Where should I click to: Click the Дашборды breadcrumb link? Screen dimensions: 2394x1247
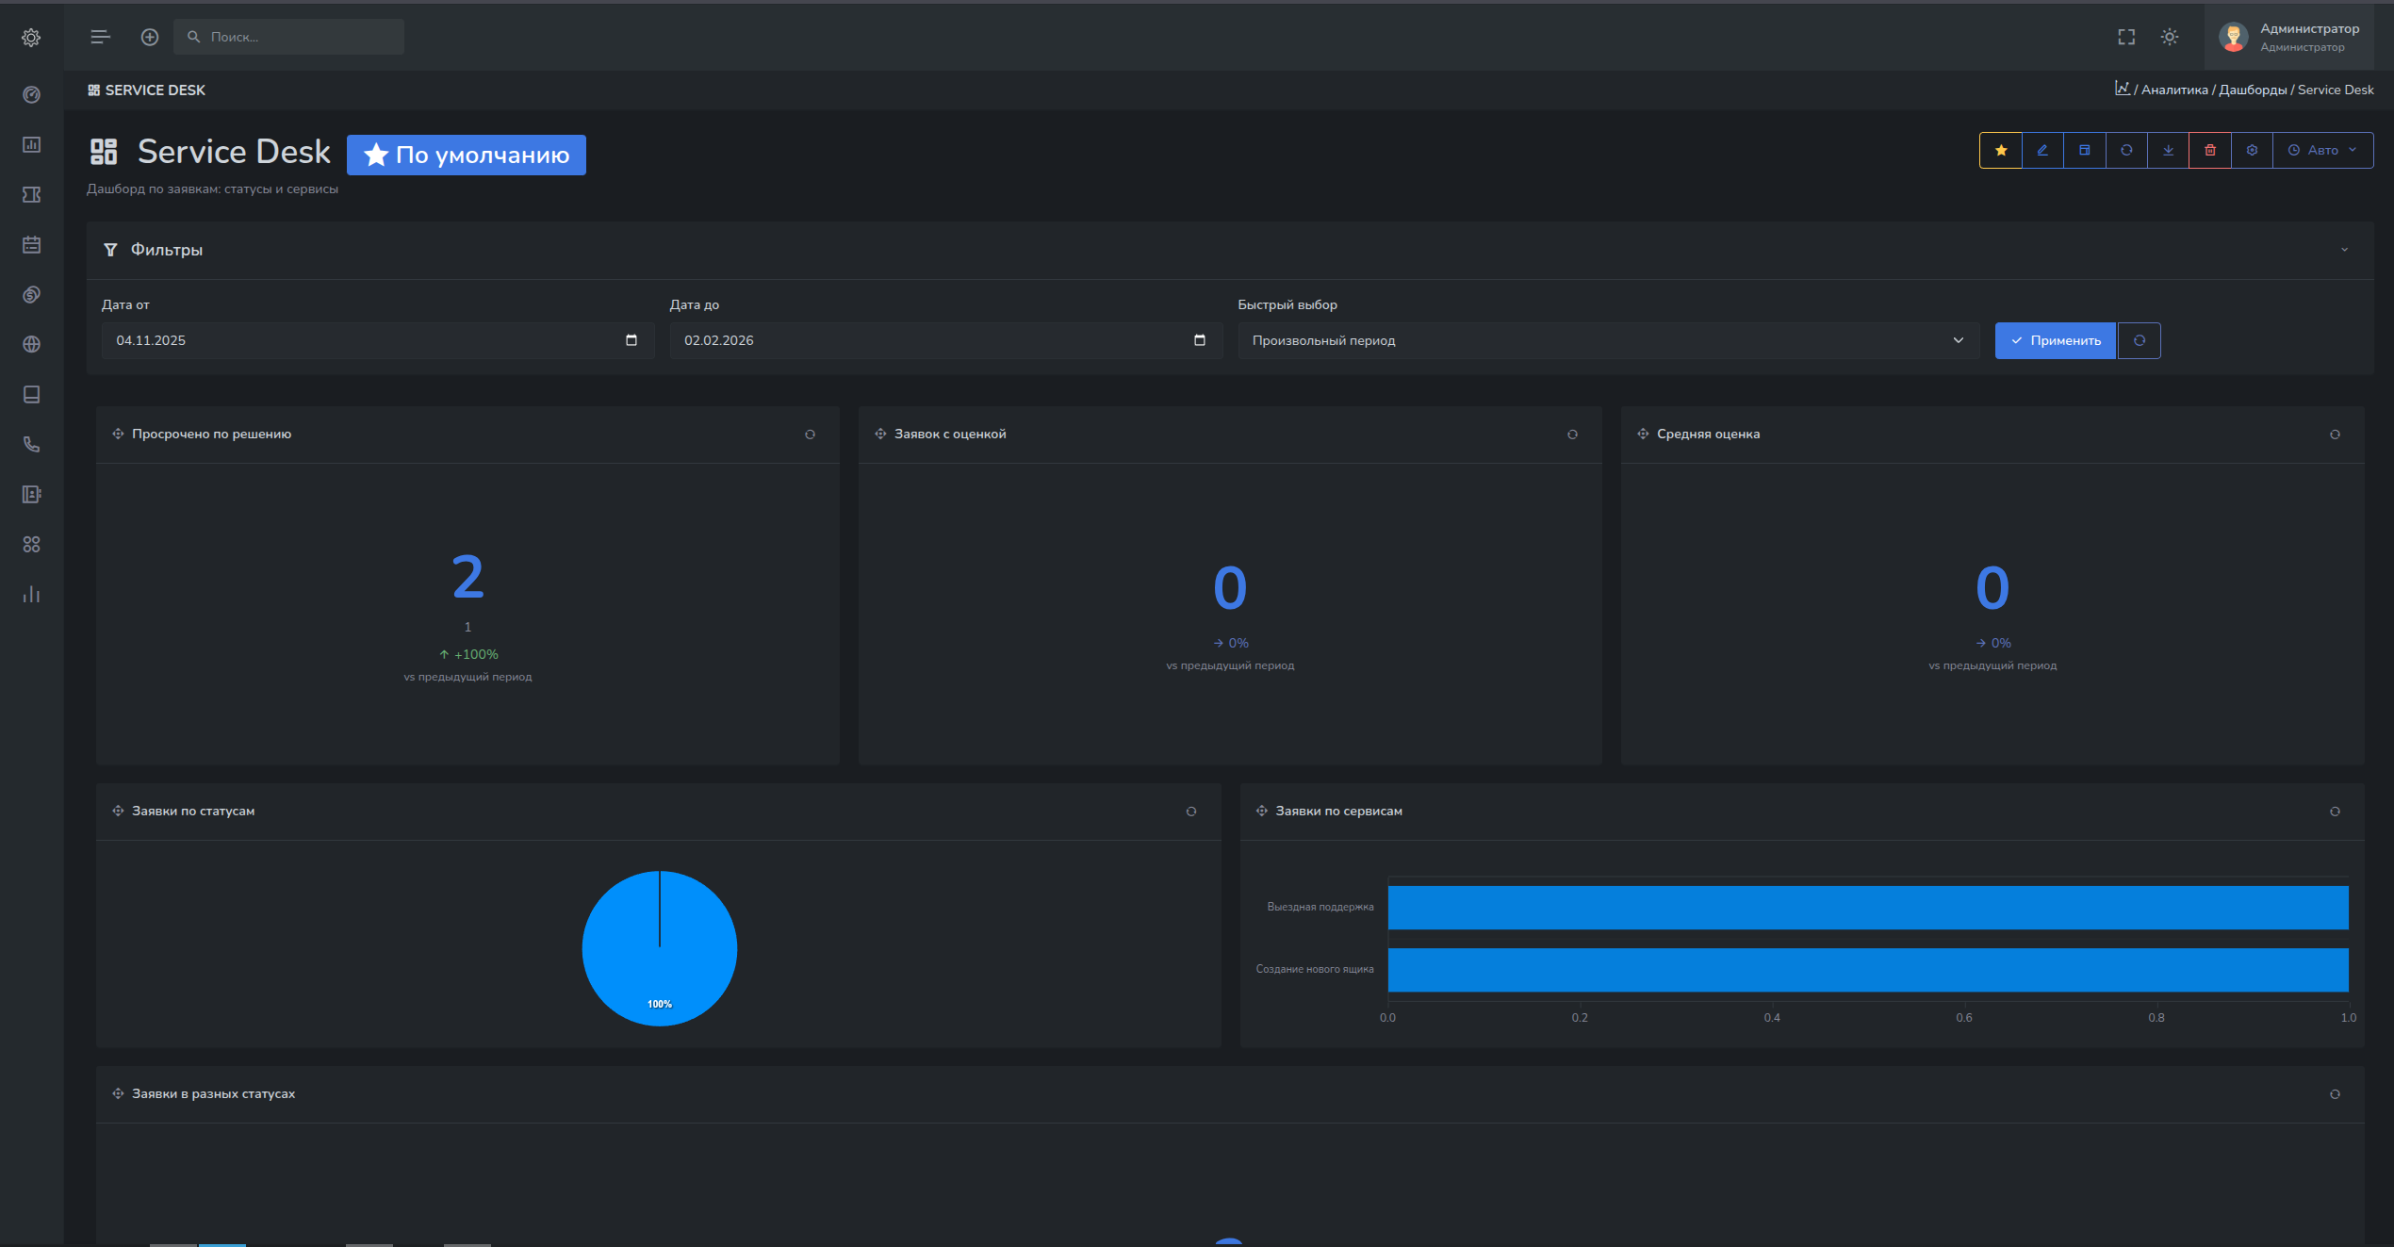(x=2253, y=90)
